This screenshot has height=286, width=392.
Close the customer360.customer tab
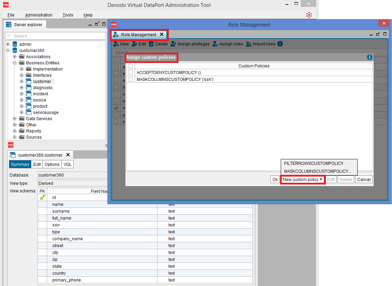point(68,155)
